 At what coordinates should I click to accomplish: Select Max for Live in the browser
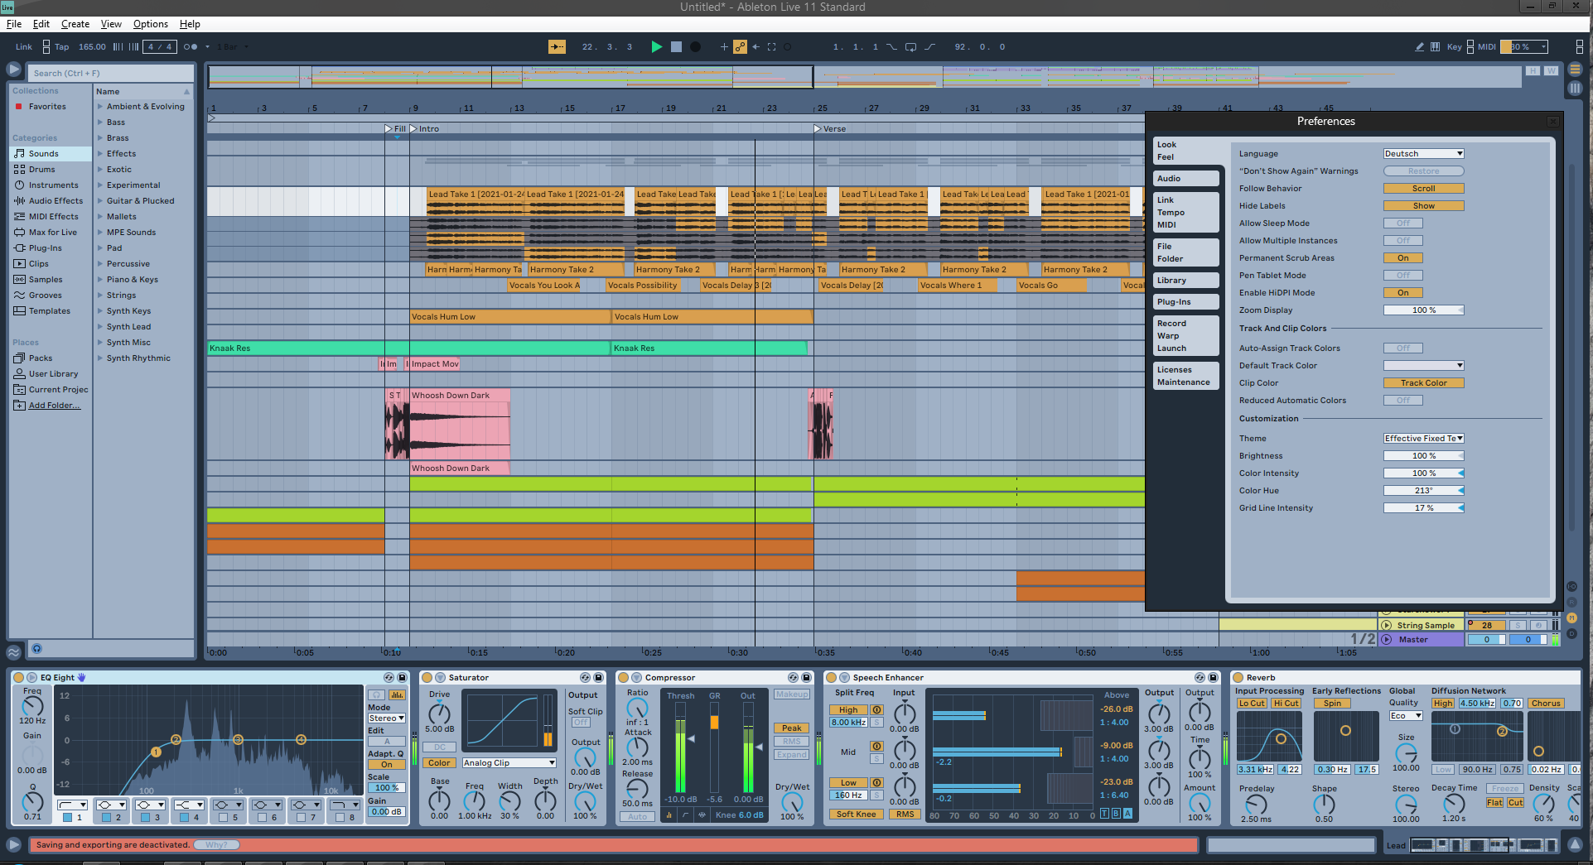52,233
